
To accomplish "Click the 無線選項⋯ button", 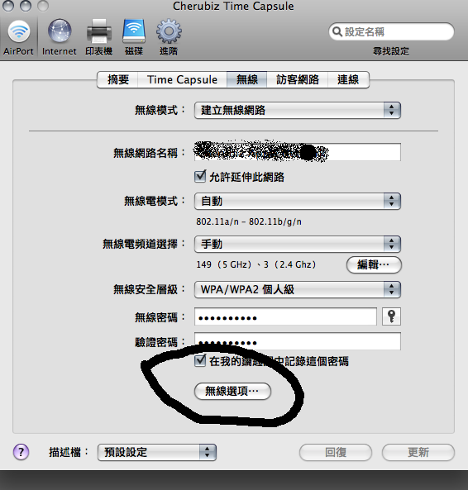I will pyautogui.click(x=232, y=391).
